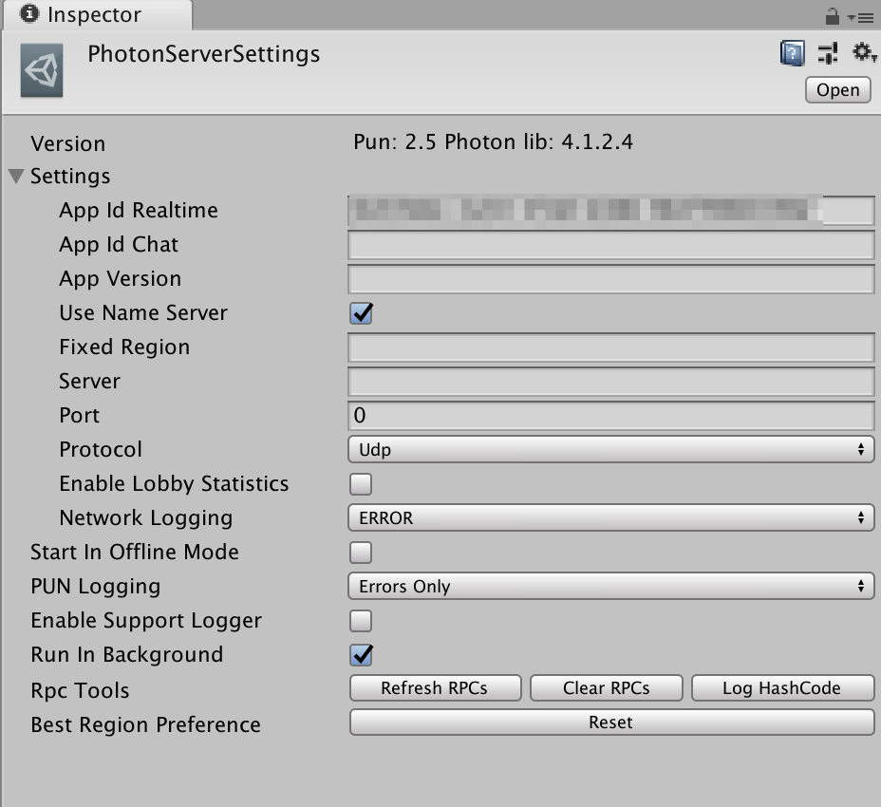Enable Support Logger checkbox
This screenshot has width=881, height=807.
point(361,621)
